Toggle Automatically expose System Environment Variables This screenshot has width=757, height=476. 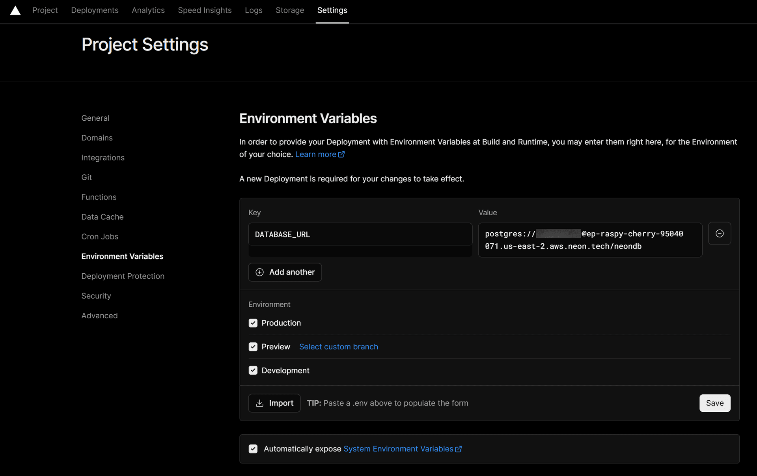(x=253, y=449)
